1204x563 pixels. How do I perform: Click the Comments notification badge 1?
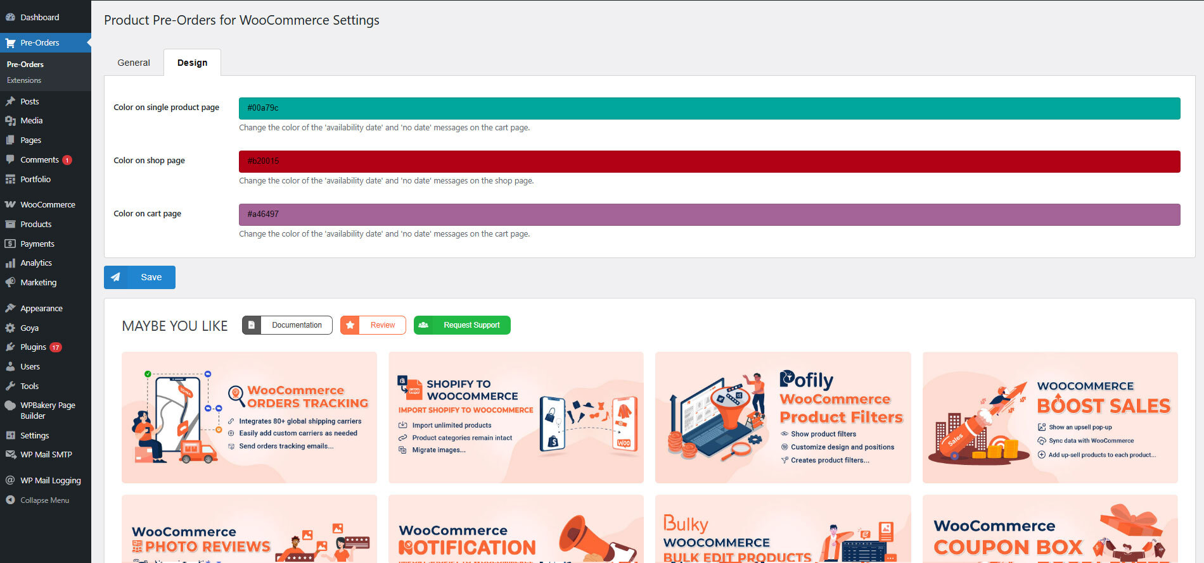click(x=67, y=160)
